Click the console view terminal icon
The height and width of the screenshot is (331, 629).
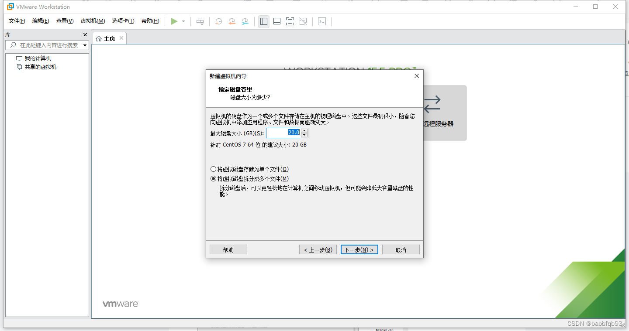click(322, 21)
